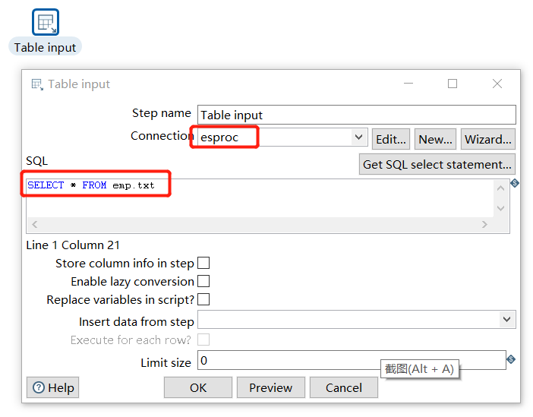Click the Table input step icon on canvas
533x417 pixels.
click(46, 22)
